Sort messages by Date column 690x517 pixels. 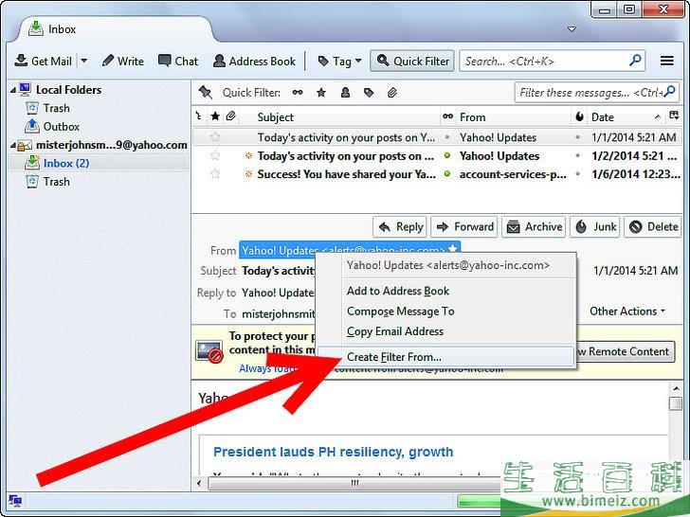point(603,117)
